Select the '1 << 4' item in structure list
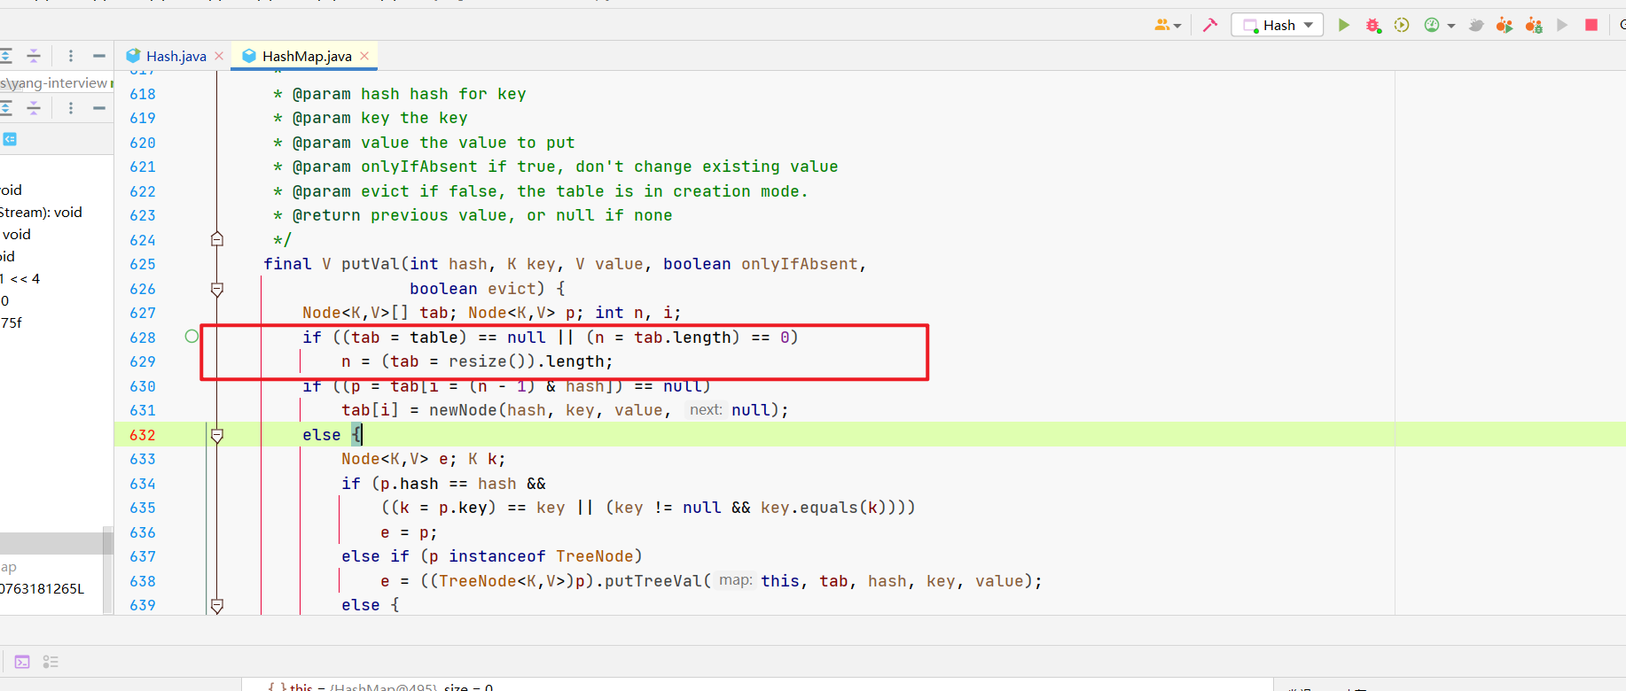 pyautogui.click(x=20, y=278)
